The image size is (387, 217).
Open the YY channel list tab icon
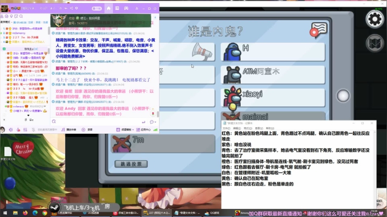pos(117,8)
